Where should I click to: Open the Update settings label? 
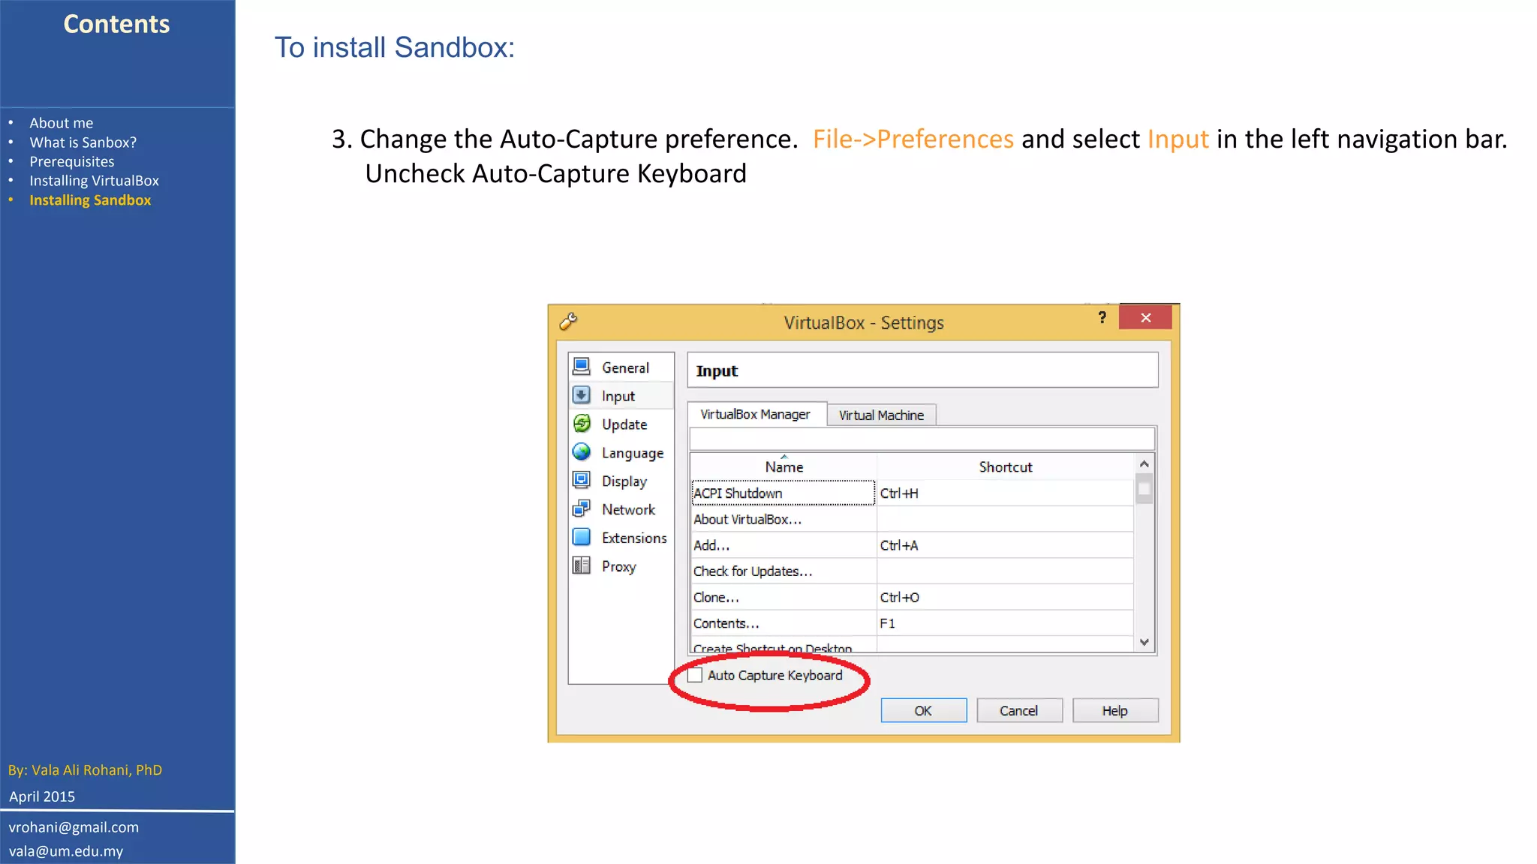(x=624, y=424)
